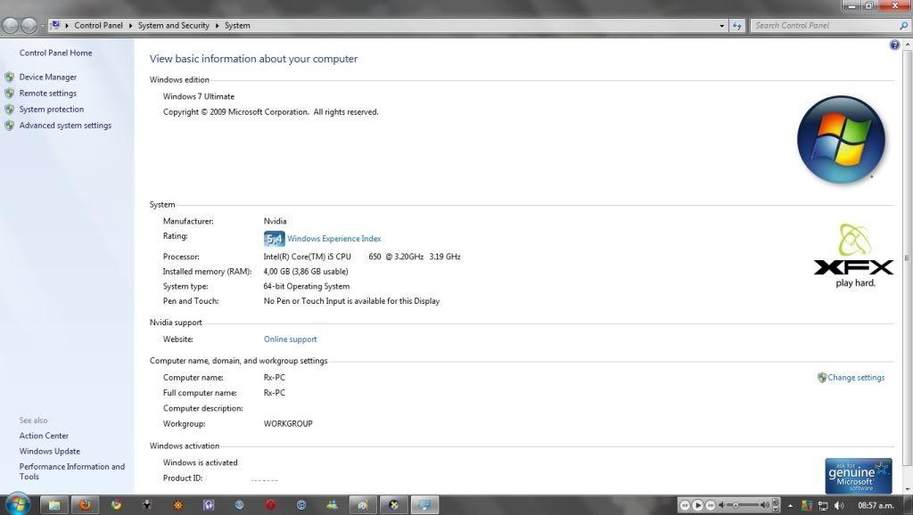Open Windows Live Messenger taskbar icon
Image resolution: width=913 pixels, height=515 pixels.
(x=332, y=505)
